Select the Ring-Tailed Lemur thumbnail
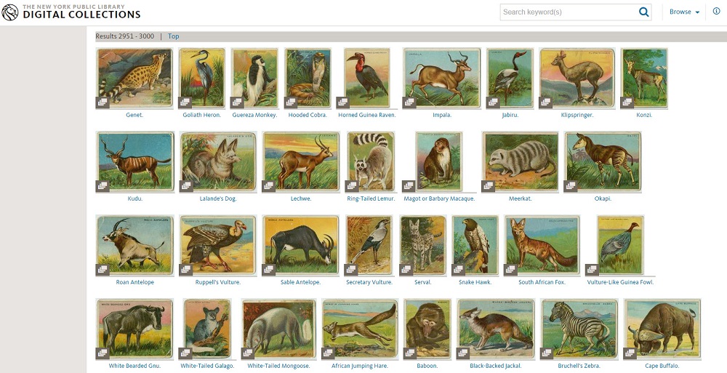This screenshot has height=373, width=727. point(371,161)
